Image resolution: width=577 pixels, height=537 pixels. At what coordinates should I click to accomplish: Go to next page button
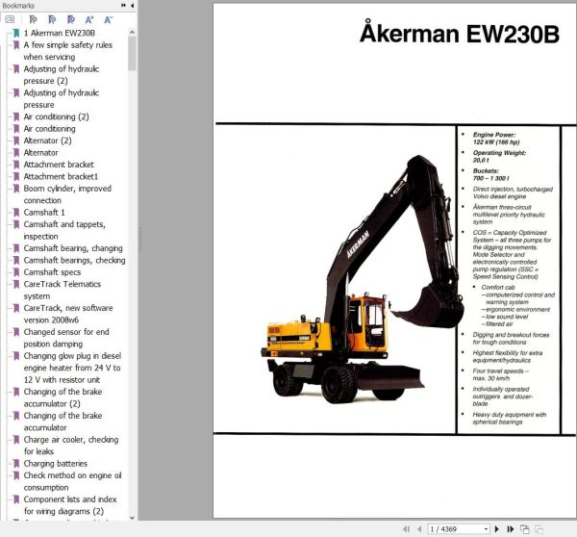pos(497,529)
